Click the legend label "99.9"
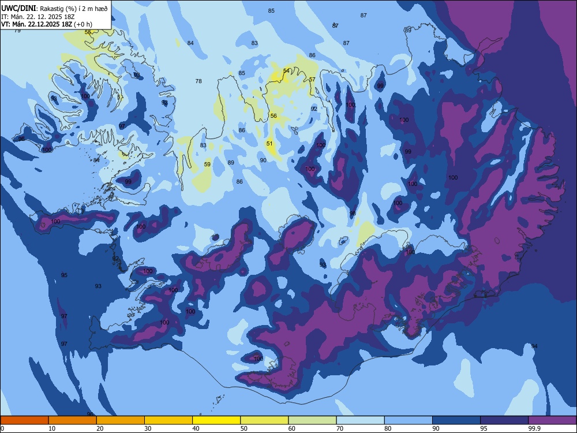 (534, 428)
